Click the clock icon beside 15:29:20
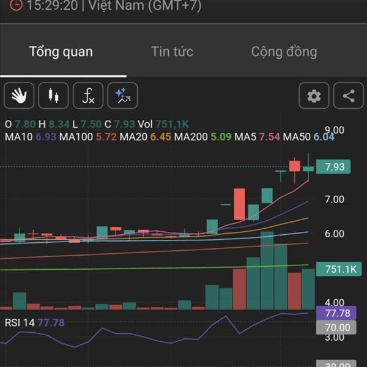The height and width of the screenshot is (367, 367). 16,5
